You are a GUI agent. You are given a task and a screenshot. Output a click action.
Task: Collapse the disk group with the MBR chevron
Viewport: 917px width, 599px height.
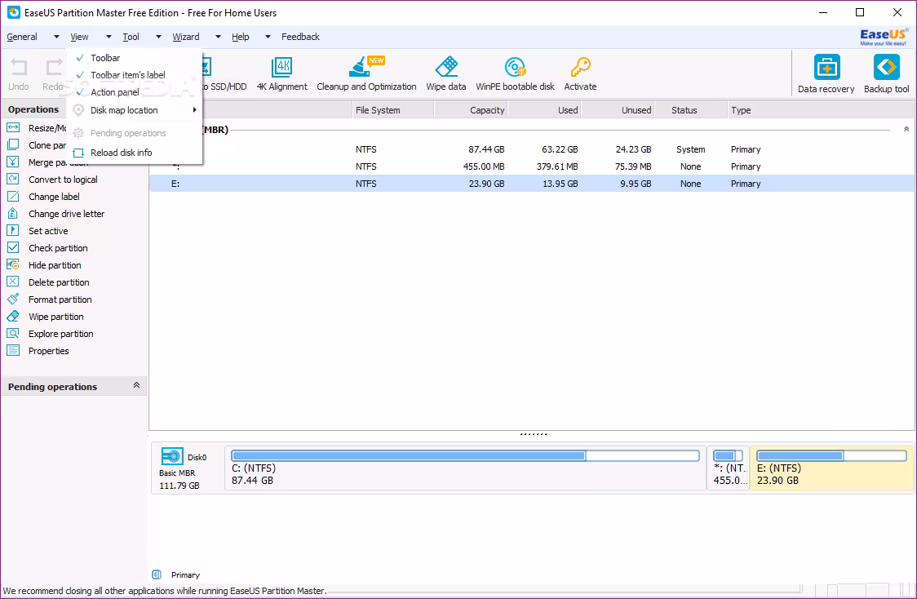[x=906, y=129]
